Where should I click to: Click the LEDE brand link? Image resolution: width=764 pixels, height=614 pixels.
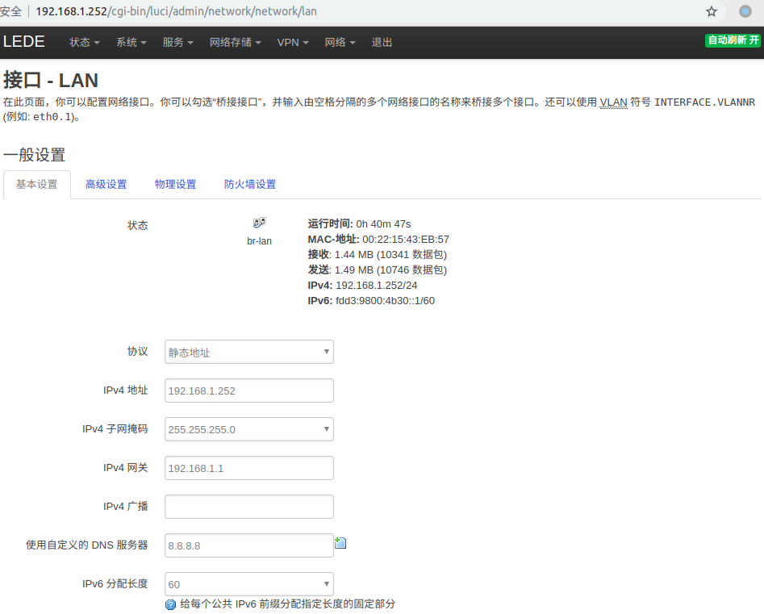tap(24, 42)
